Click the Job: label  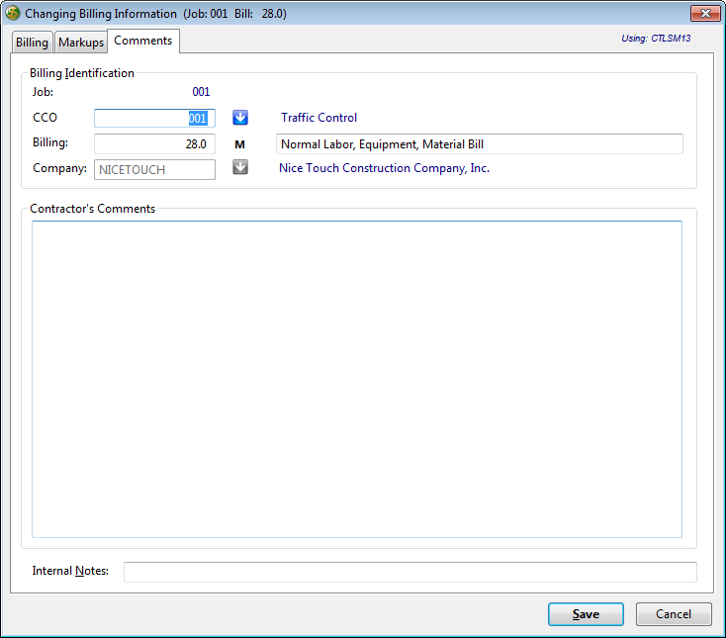click(43, 92)
